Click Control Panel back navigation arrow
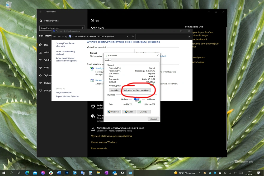This screenshot has width=264, height=176. click(x=55, y=36)
